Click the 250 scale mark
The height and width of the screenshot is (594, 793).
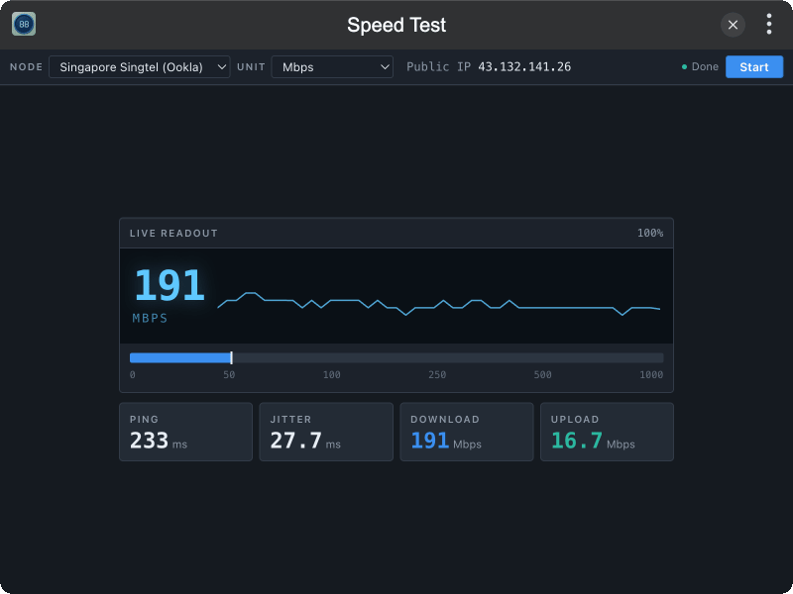[437, 375]
